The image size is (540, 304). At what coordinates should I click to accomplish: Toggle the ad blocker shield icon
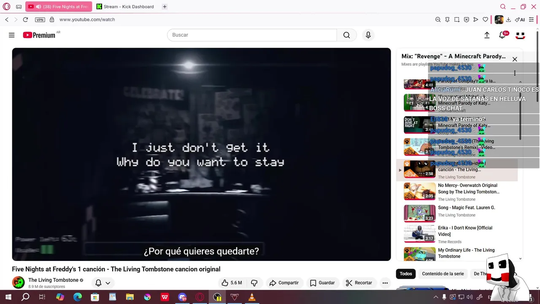pyautogui.click(x=466, y=19)
